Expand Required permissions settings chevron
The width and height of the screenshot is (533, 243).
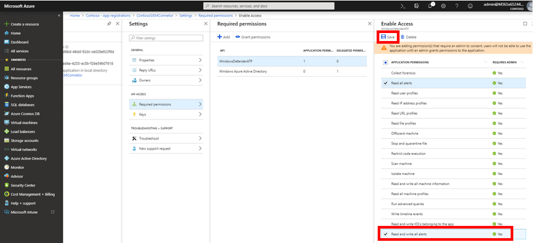(200, 104)
